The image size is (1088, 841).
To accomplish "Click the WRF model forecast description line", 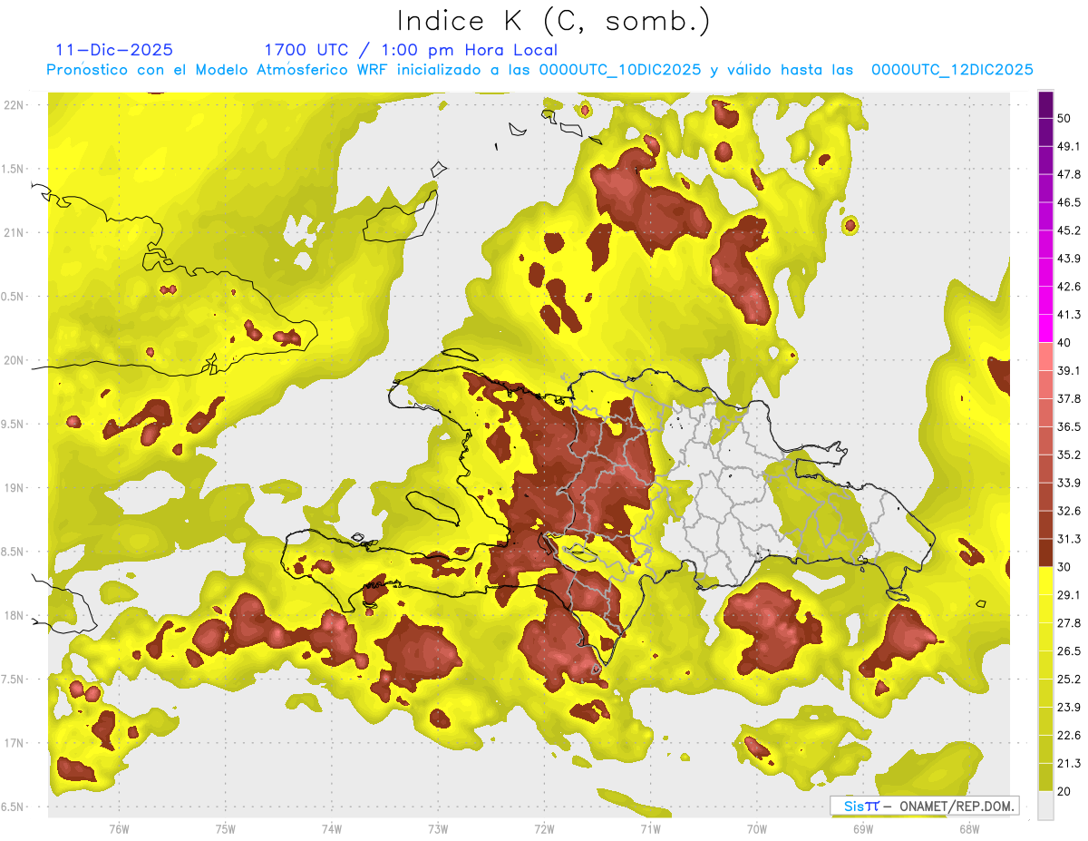I will (x=540, y=70).
